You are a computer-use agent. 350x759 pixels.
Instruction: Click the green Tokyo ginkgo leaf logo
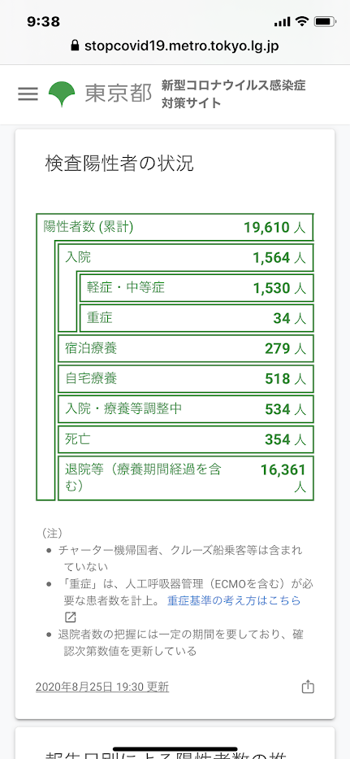coord(62,94)
